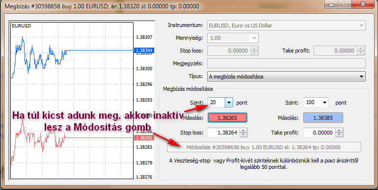
Task: Click the upper Take profit spinner arrows
Action: click(361, 51)
